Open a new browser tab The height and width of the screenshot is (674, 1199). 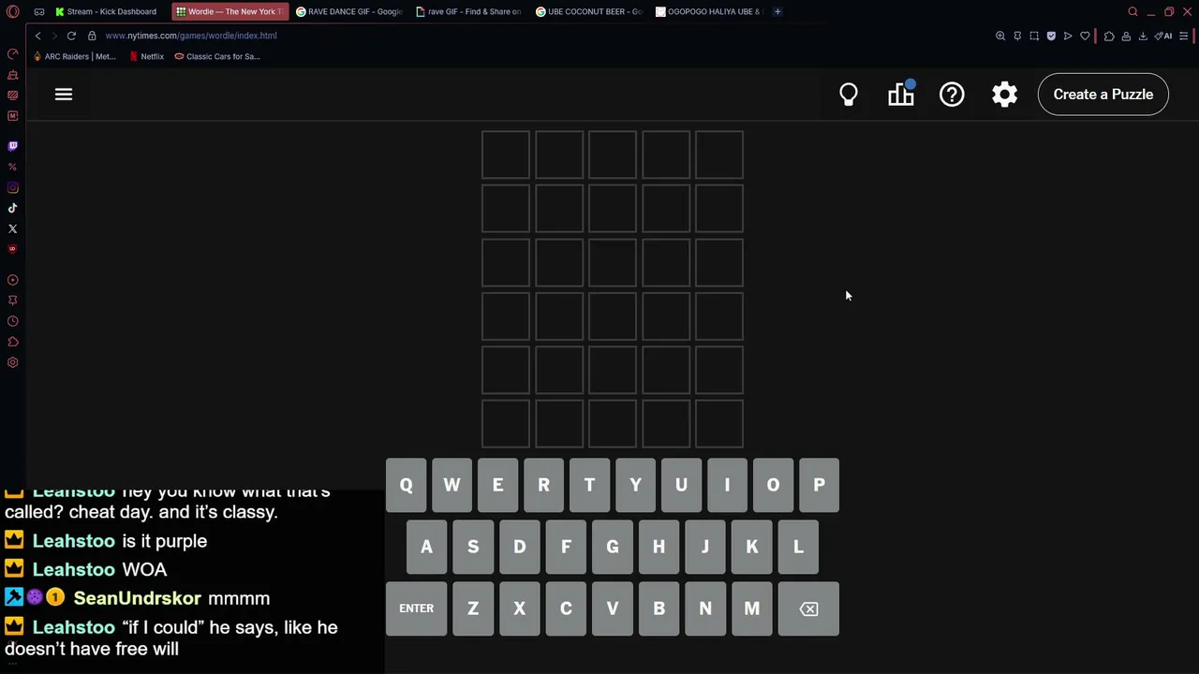[x=777, y=11]
